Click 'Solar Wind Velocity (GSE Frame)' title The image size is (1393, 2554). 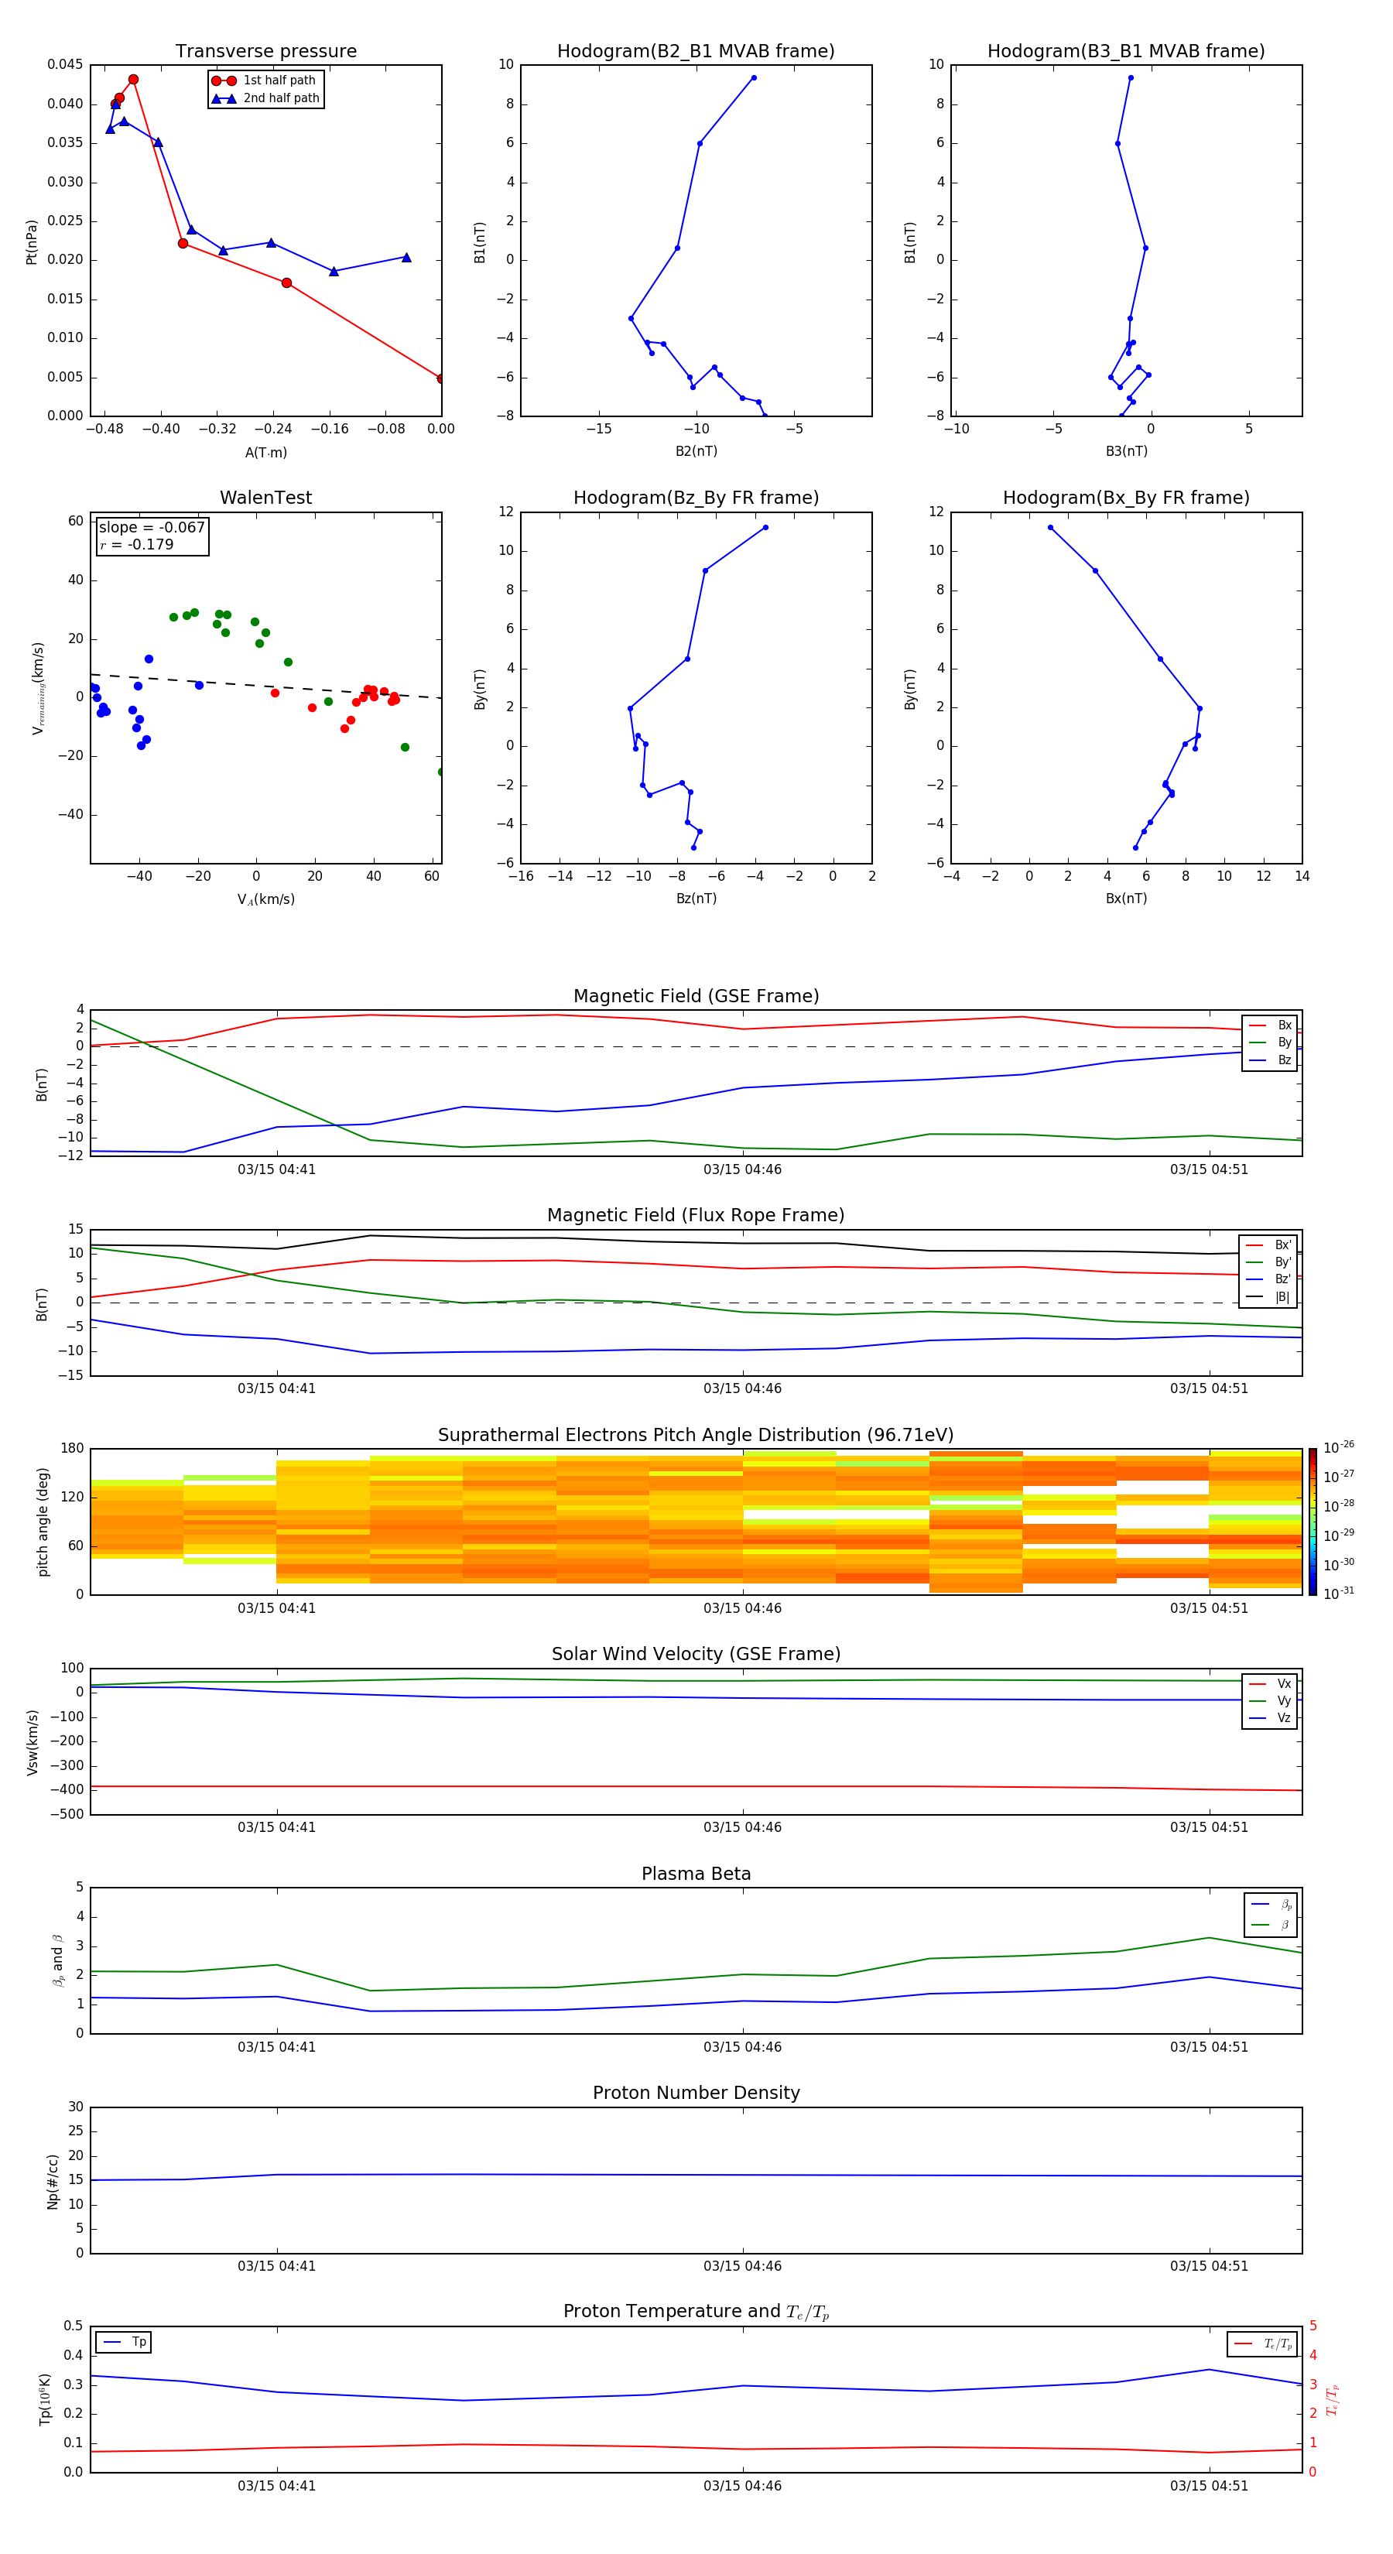[696, 1655]
